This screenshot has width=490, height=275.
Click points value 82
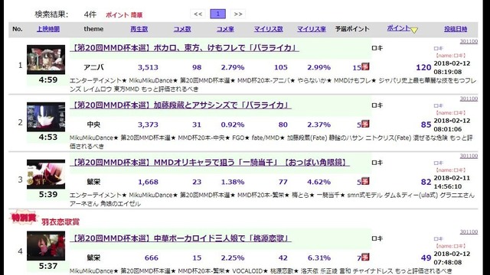[426, 182]
